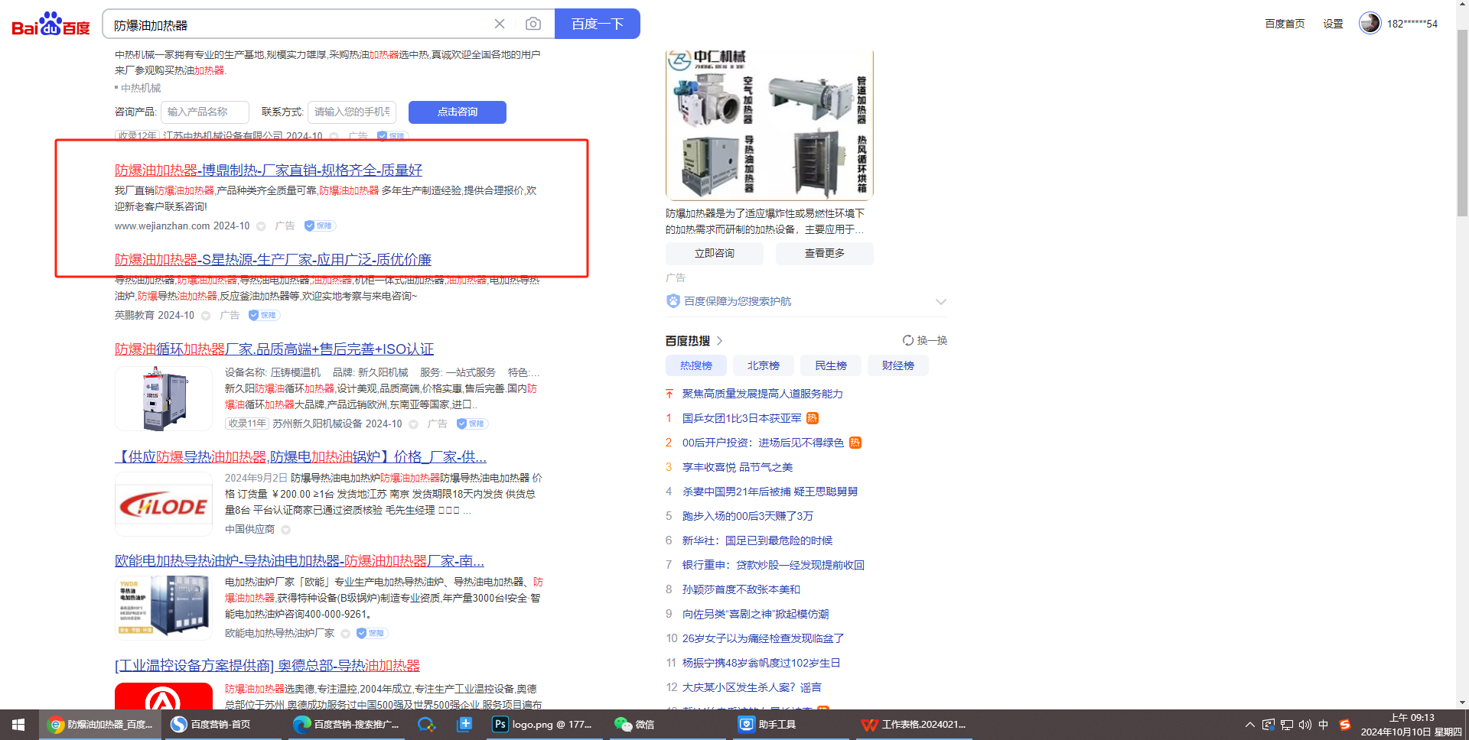1469x740 pixels.
Task: Open 设置 in the top bar
Action: click(1334, 24)
